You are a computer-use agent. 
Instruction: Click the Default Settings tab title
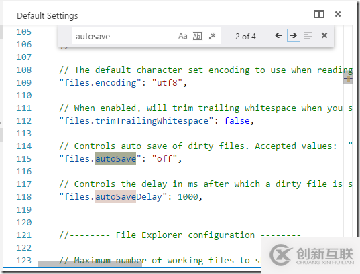point(48,16)
